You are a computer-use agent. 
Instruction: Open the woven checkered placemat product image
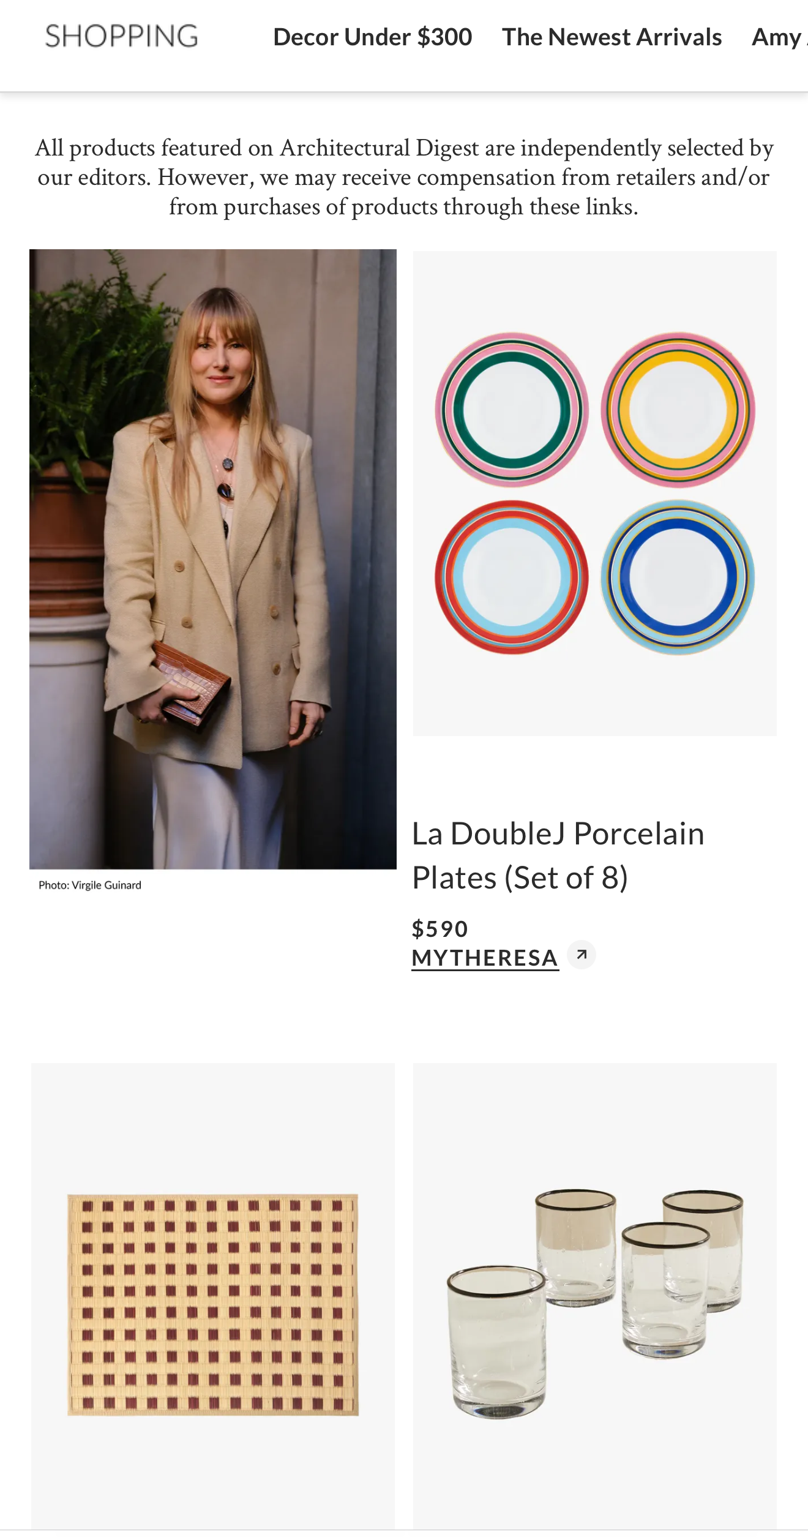tap(213, 1297)
